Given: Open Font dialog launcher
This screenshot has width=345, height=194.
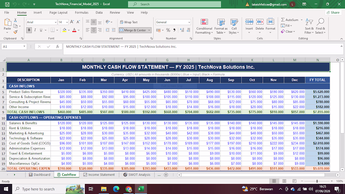Looking at the screenshot, I should 81,39.
